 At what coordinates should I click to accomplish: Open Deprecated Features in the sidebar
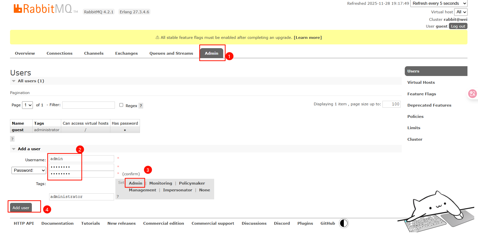[x=429, y=105]
